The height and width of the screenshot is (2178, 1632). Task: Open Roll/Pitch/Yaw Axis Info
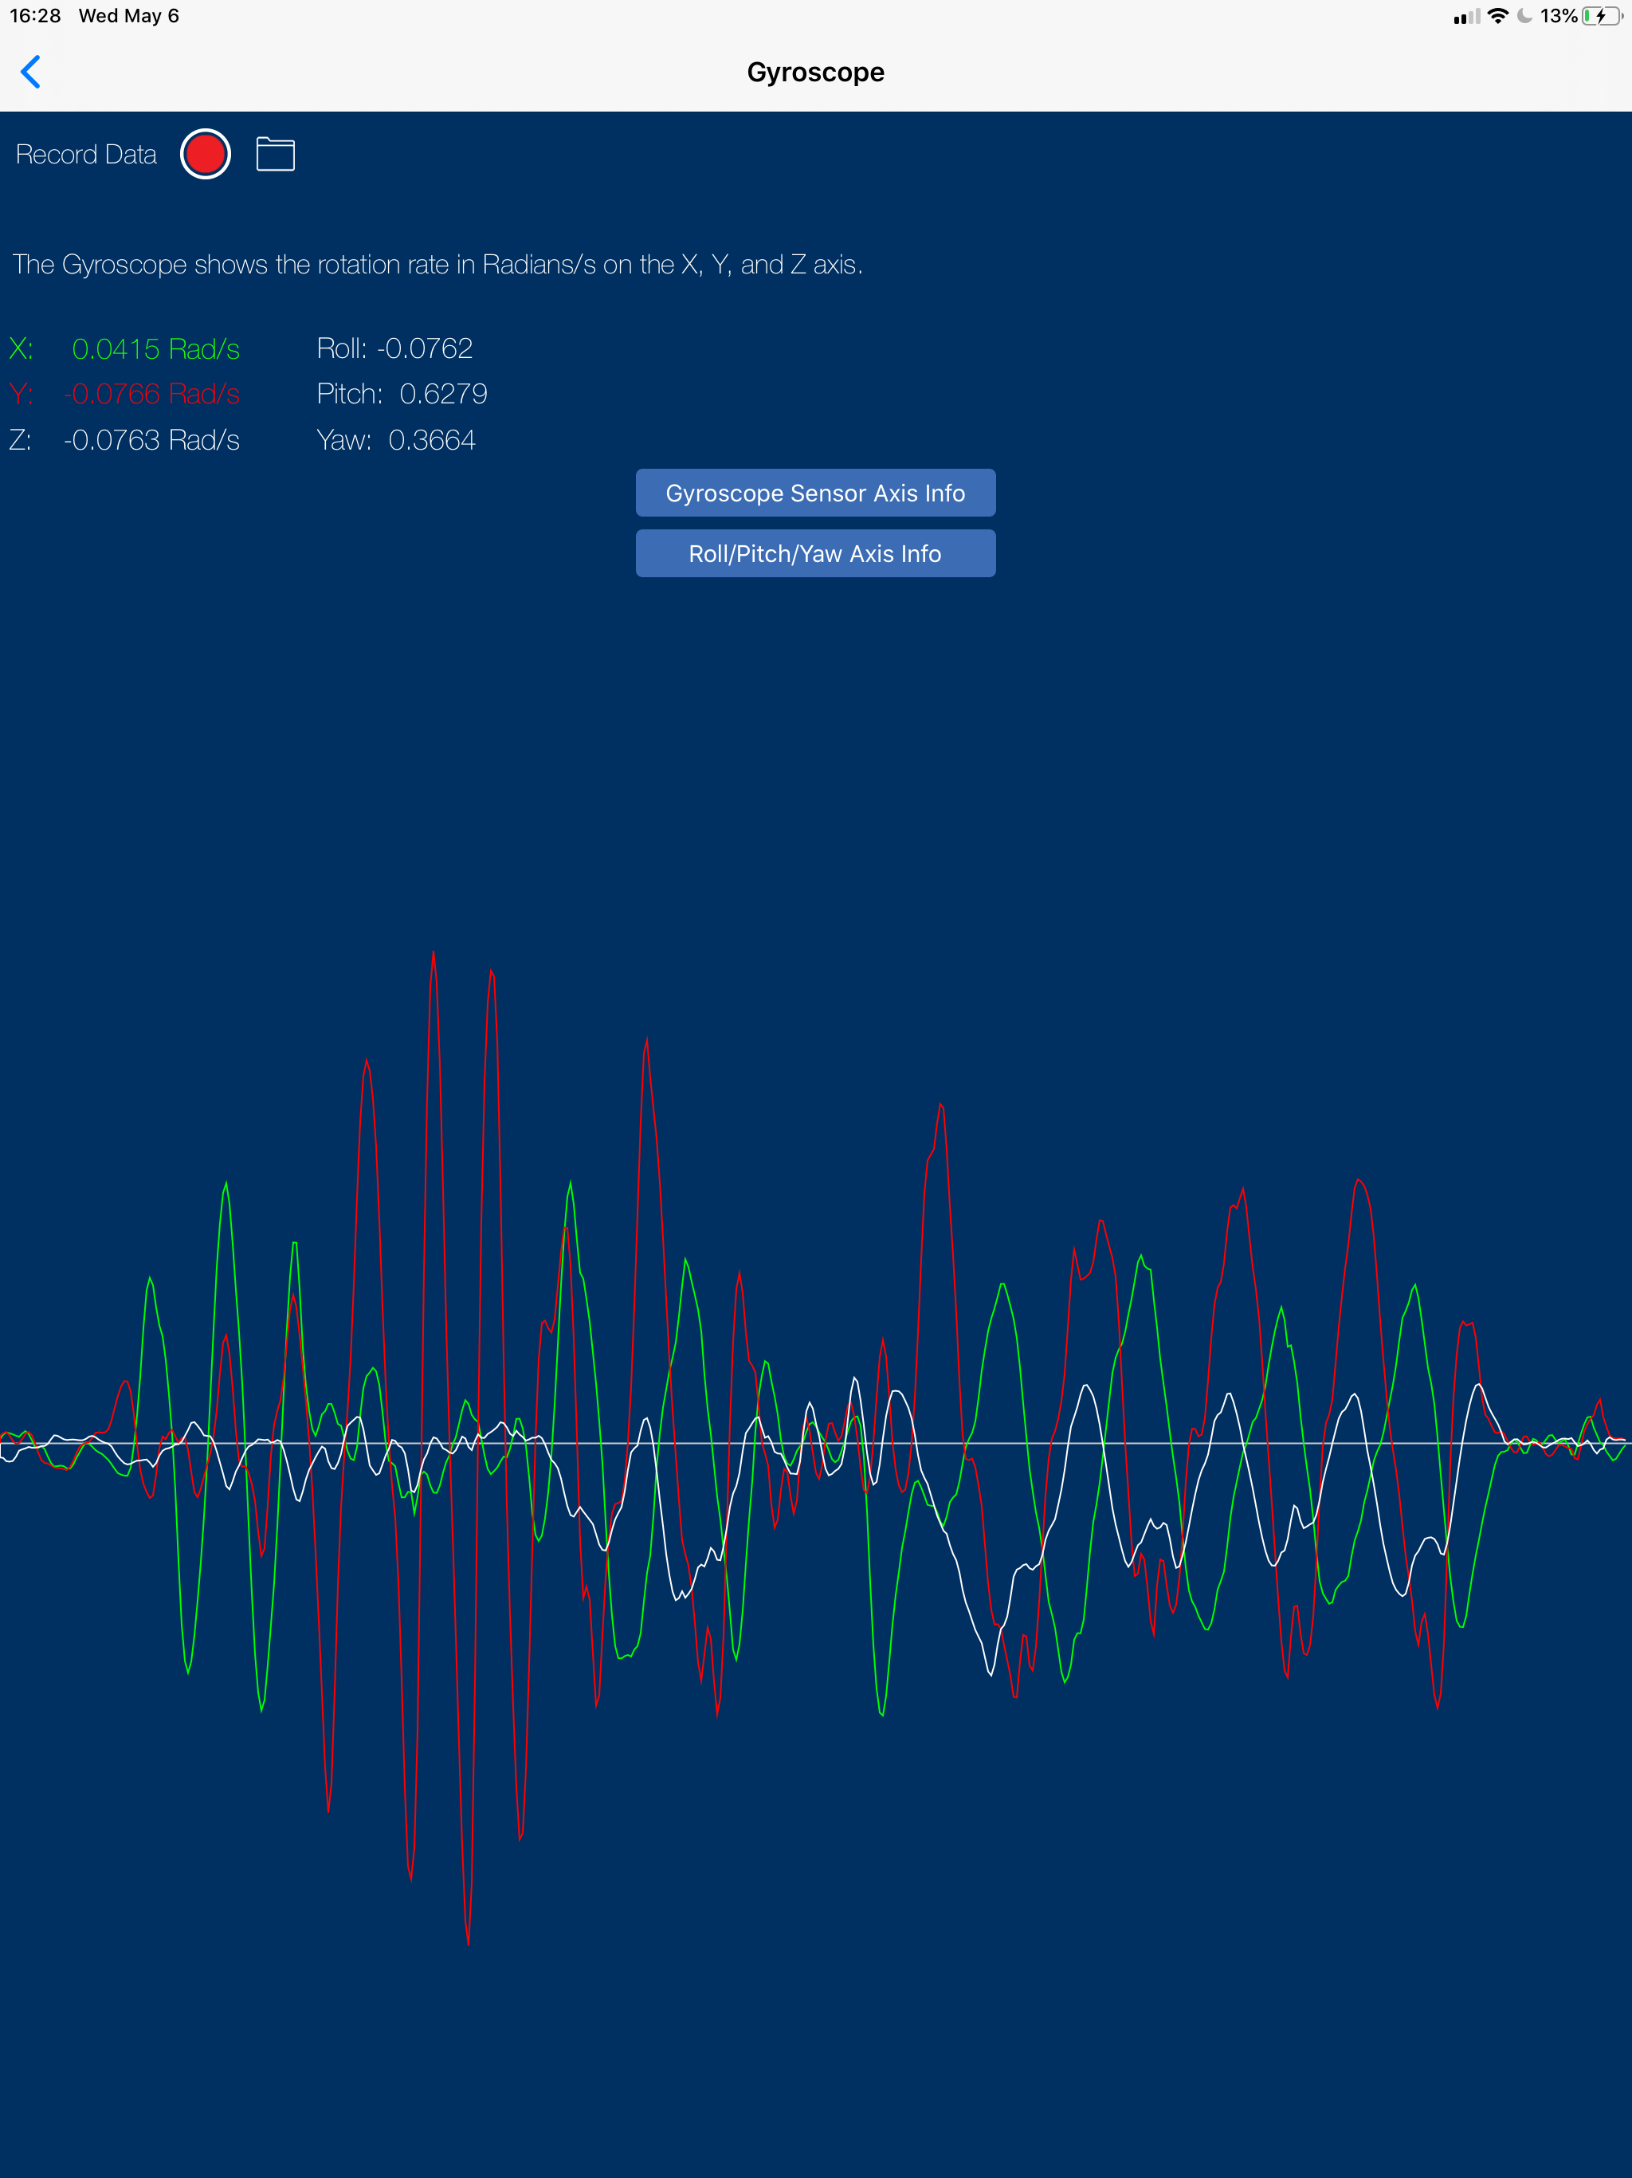click(x=815, y=553)
